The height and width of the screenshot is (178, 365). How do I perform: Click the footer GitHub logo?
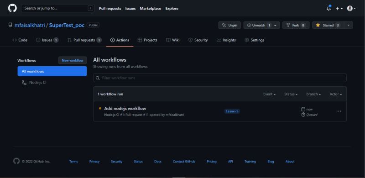point(16,161)
